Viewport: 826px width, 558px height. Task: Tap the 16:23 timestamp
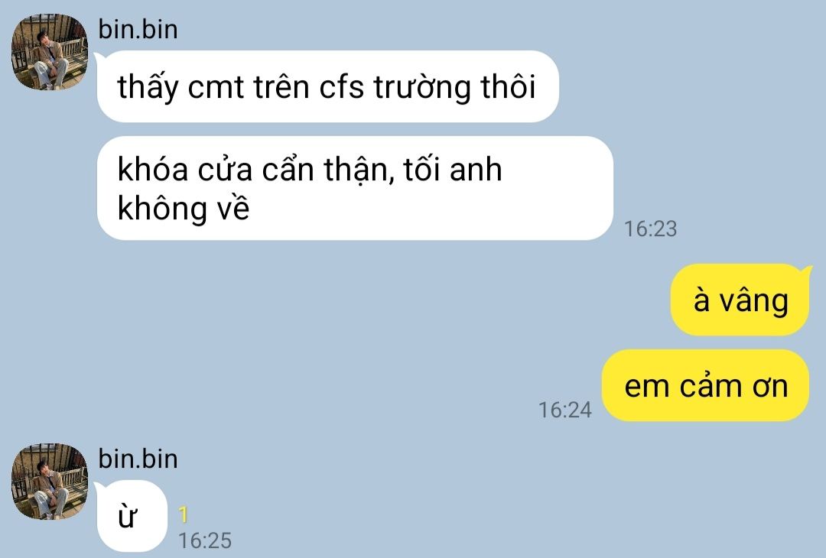pyautogui.click(x=651, y=229)
